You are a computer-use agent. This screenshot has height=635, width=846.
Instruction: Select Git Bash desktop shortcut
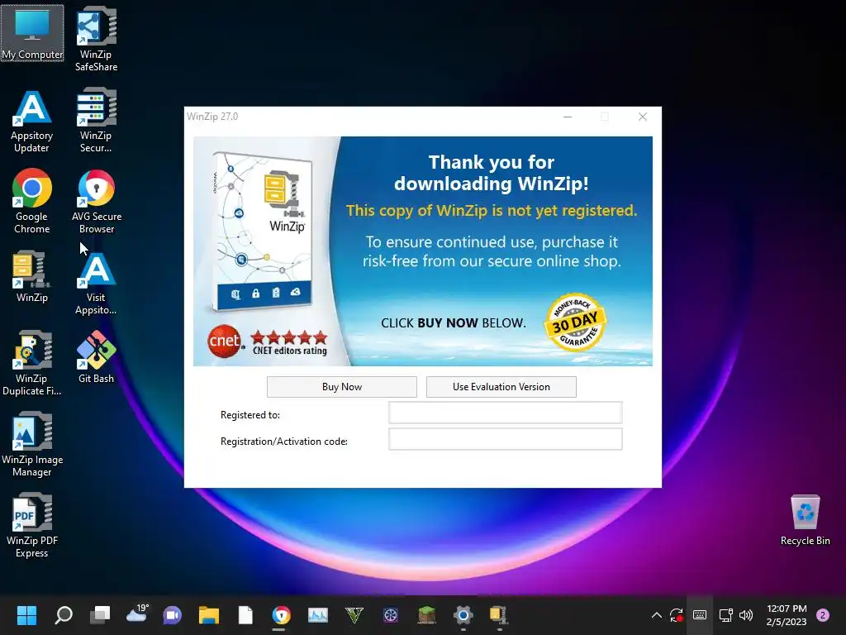(x=96, y=357)
